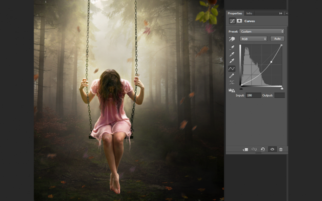Select the edit points curve tool

(231, 69)
